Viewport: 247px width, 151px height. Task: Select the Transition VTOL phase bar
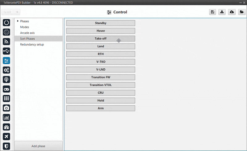point(101,85)
